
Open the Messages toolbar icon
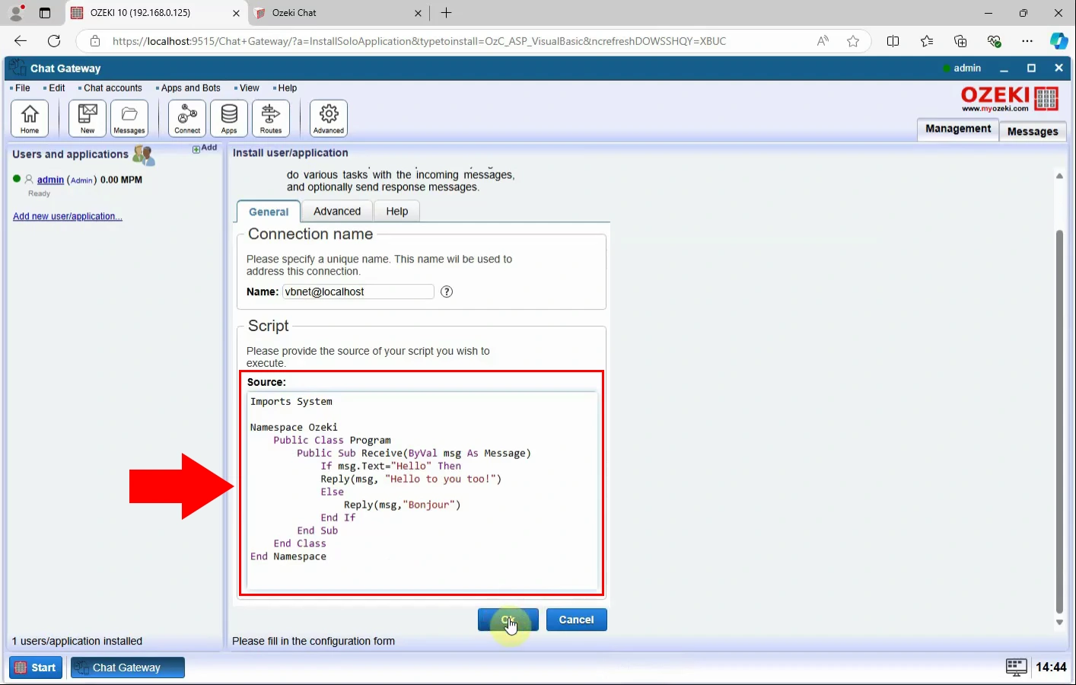point(129,118)
